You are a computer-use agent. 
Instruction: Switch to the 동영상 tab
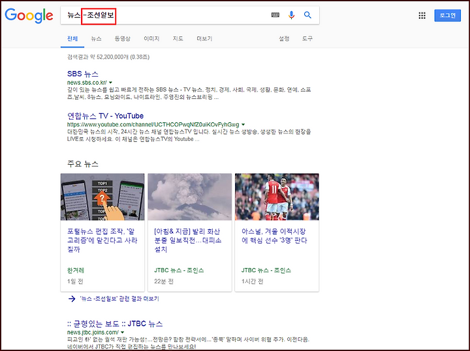point(123,38)
